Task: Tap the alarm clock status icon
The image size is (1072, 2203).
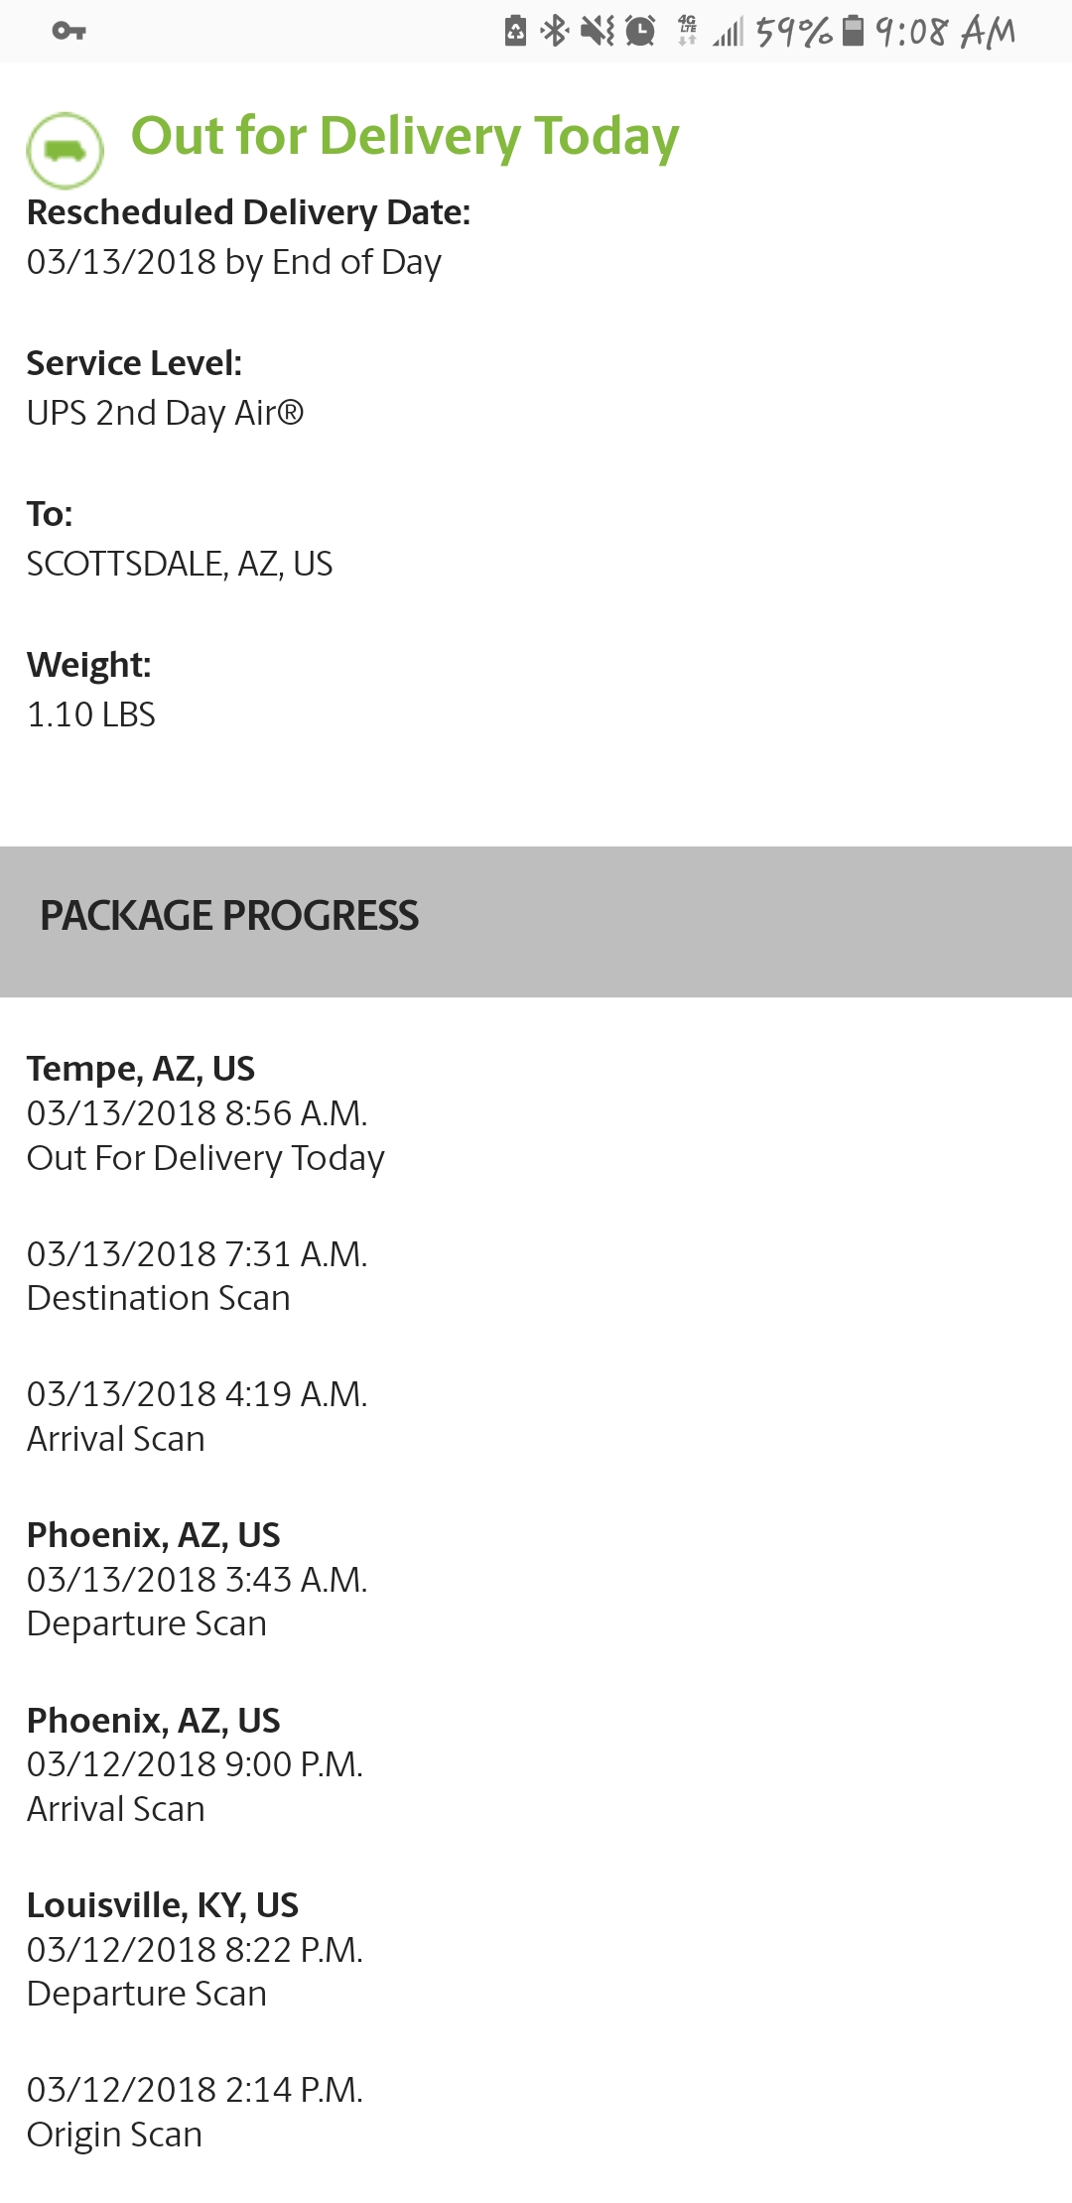Action: pyautogui.click(x=641, y=32)
